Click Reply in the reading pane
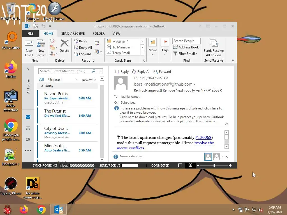Viewport: 287px width, 215px height. point(122,72)
